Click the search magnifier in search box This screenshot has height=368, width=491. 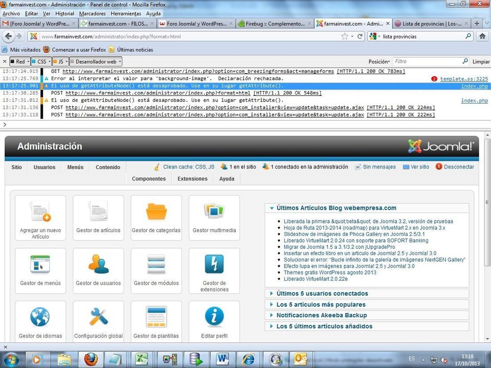coord(468,36)
